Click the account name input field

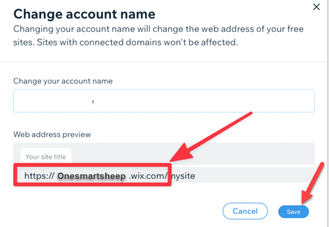pos(164,101)
